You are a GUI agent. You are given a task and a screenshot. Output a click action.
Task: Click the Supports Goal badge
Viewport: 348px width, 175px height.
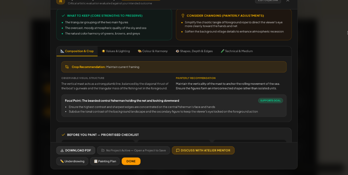click(271, 101)
